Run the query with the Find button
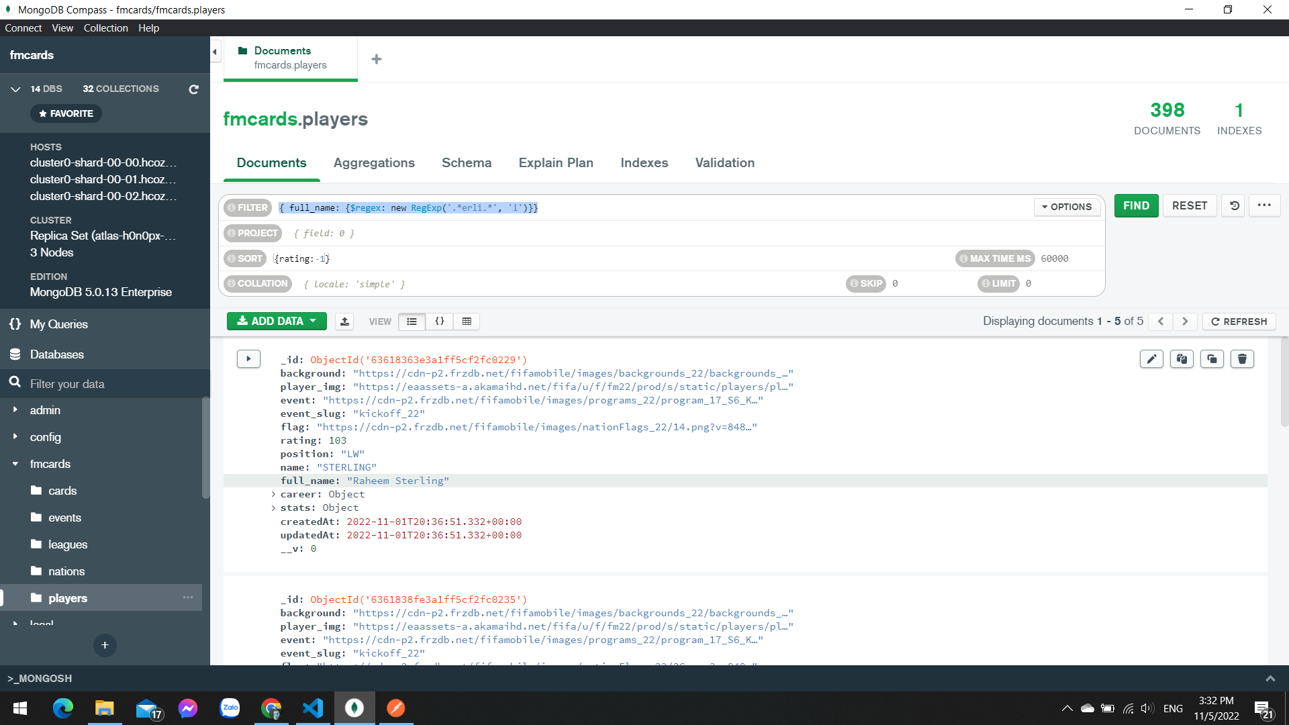Image resolution: width=1289 pixels, height=725 pixels. (x=1136, y=206)
